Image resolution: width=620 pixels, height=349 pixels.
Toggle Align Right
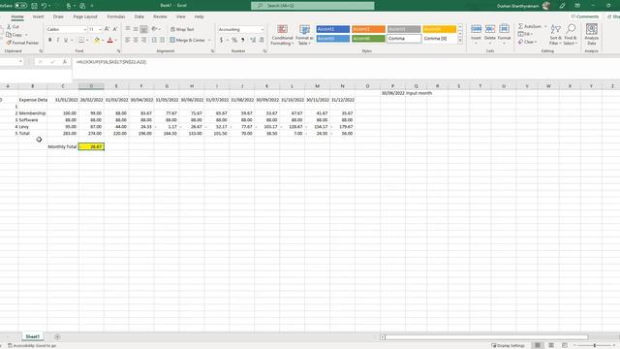pyautogui.click(x=143, y=40)
